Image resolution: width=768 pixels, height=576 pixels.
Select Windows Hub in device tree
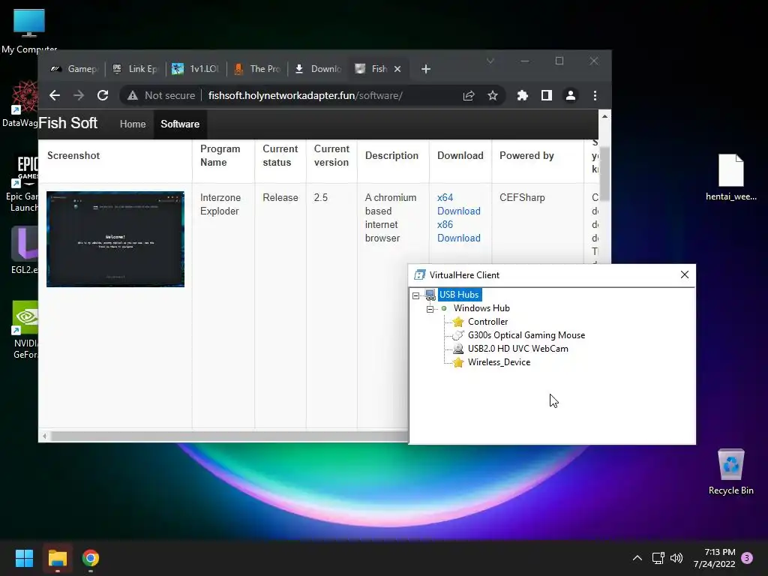tap(481, 308)
